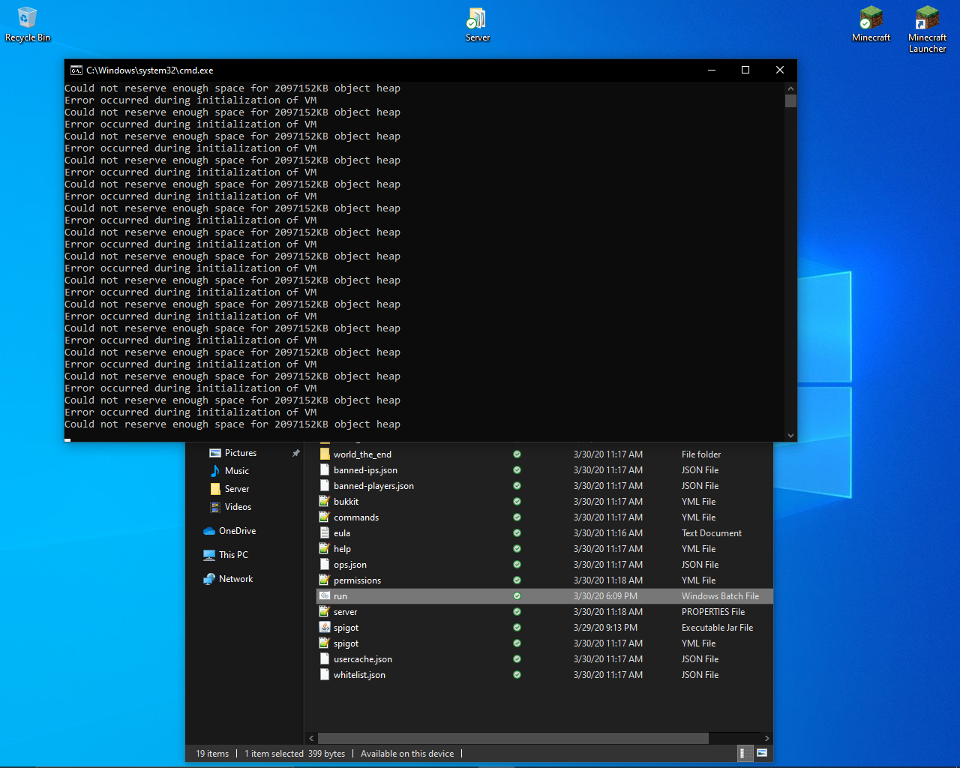This screenshot has width=960, height=768.
Task: Select This PC in the navigation pane
Action: pos(233,555)
